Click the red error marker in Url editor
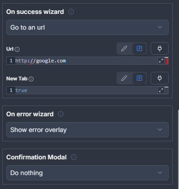179x189 pixels. coord(167,61)
